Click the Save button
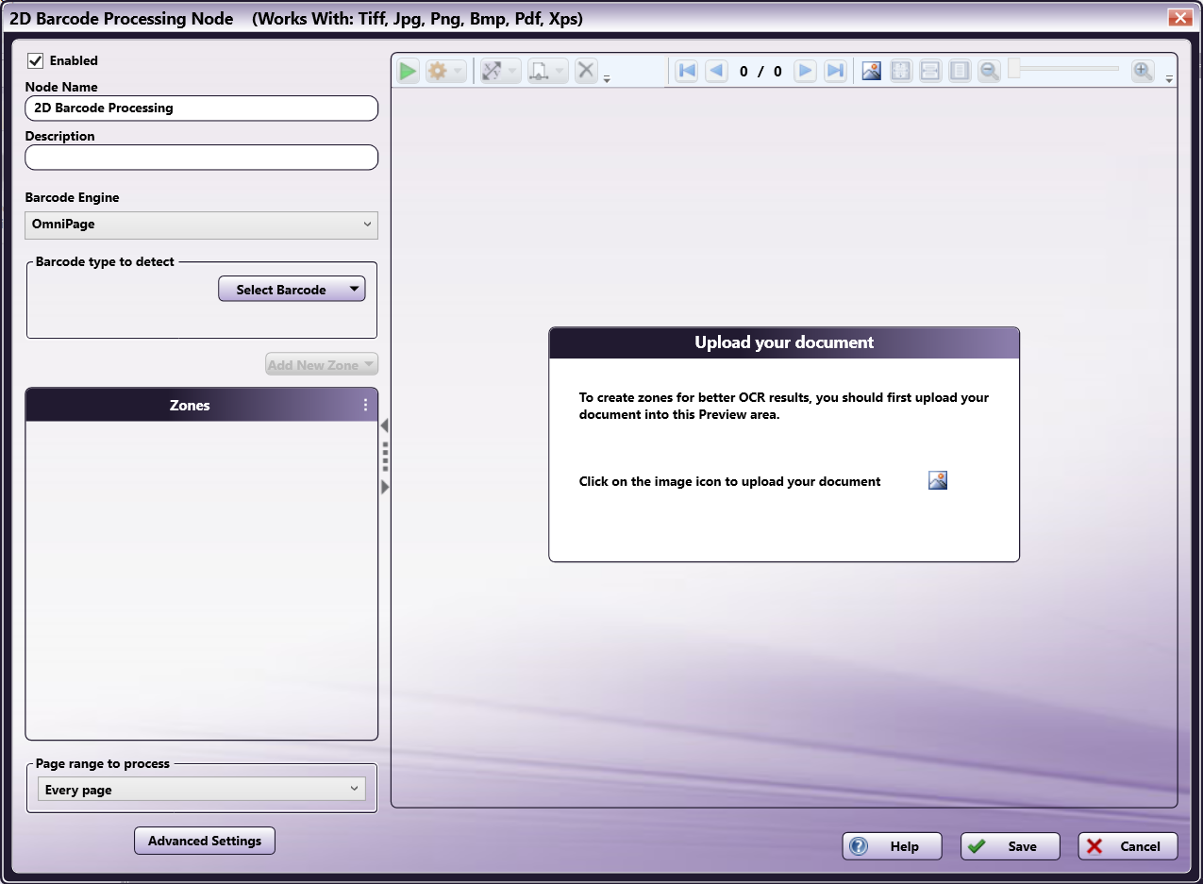The height and width of the screenshot is (884, 1203). 1010,846
